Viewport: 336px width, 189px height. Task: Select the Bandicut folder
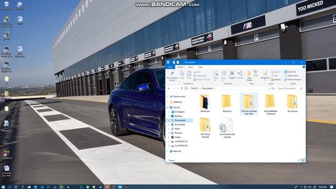point(227,103)
